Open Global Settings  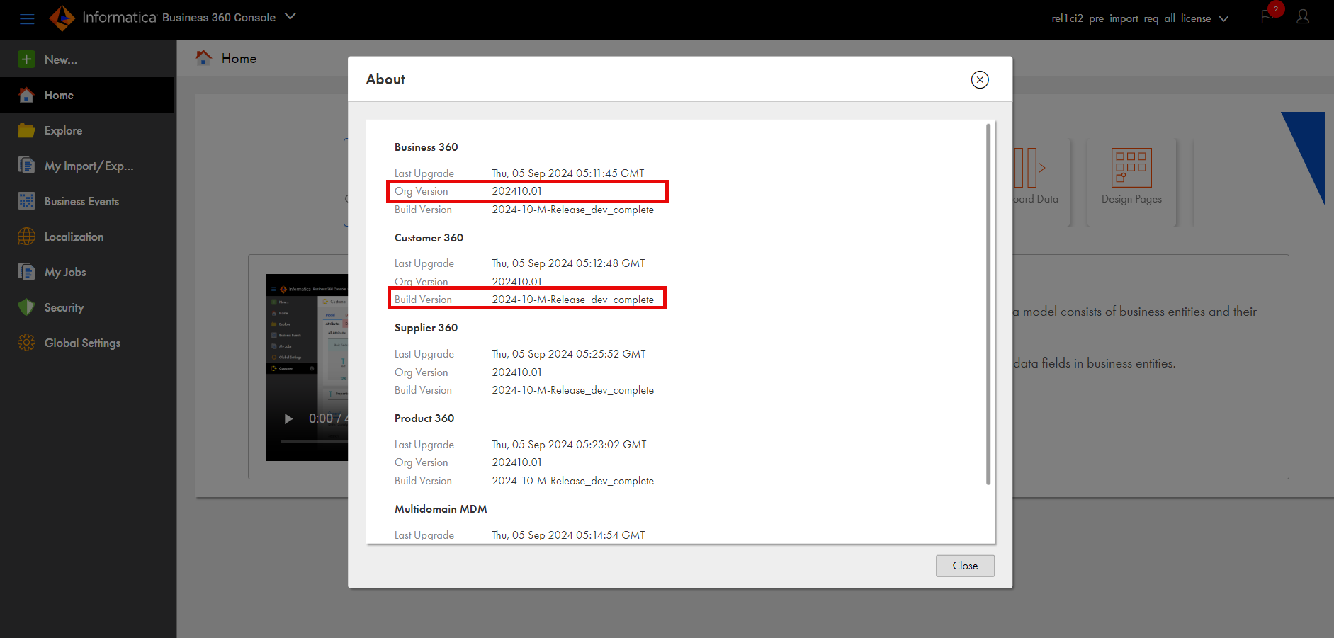(86, 343)
